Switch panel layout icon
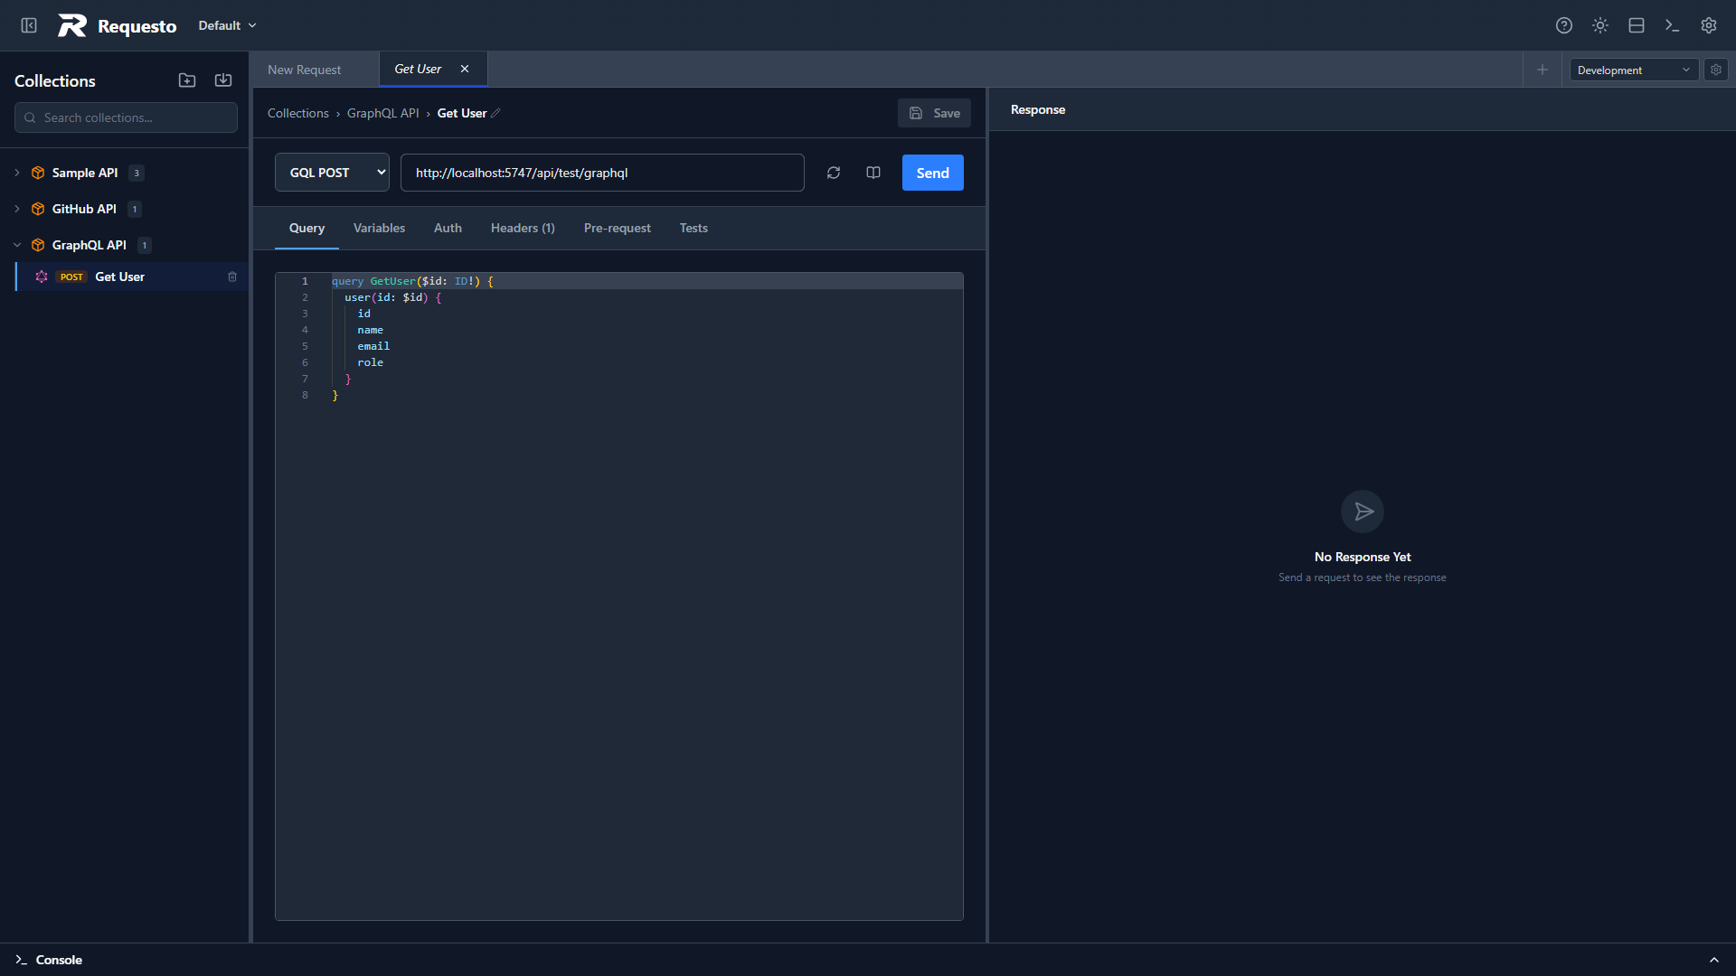Screen dimensions: 1736x976 1637,25
